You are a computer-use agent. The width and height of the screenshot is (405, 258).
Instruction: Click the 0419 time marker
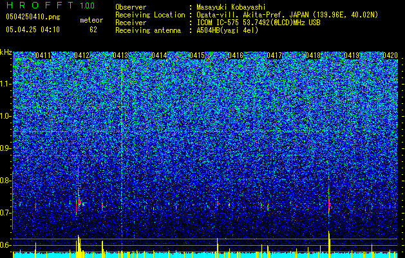(352, 55)
